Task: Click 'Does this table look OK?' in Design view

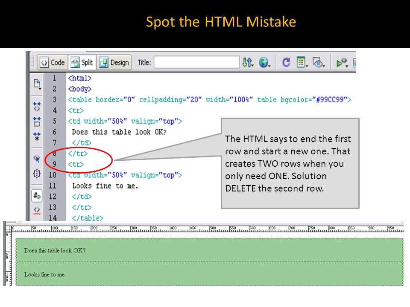Action: 55,250
